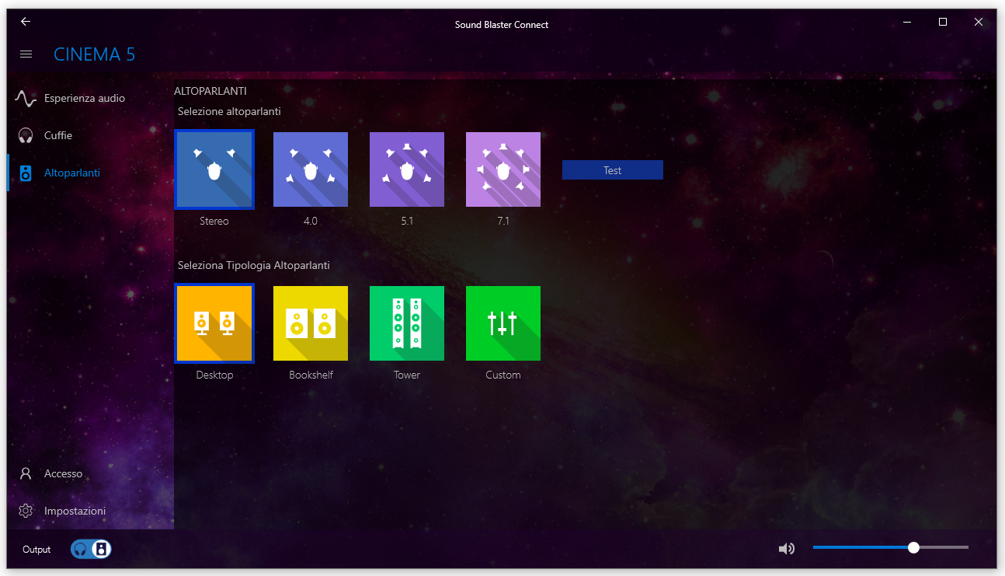Click the Desktop label text
This screenshot has width=1005, height=576.
pyautogui.click(x=214, y=375)
